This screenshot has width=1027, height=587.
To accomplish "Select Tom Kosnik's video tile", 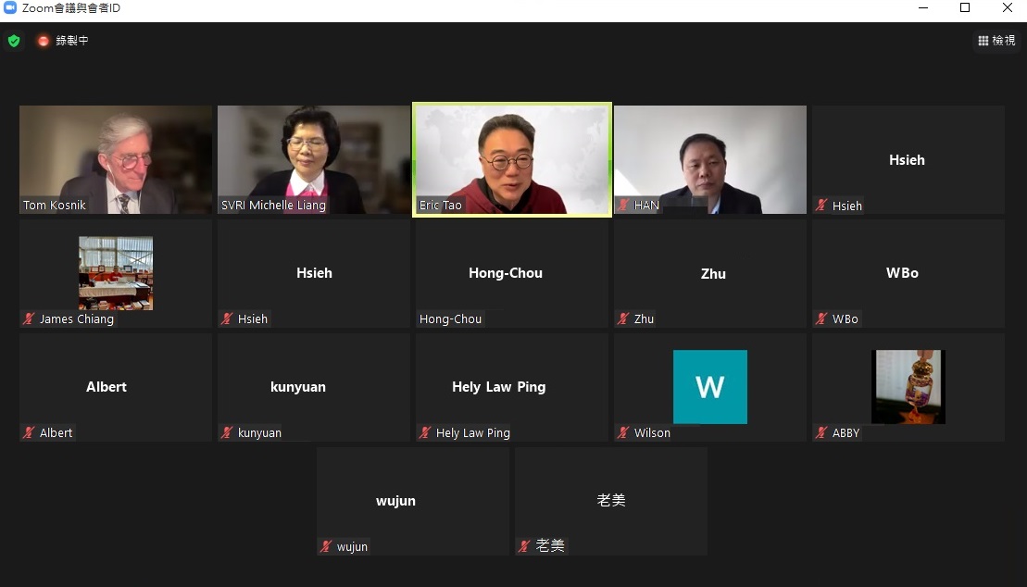I will (x=116, y=160).
